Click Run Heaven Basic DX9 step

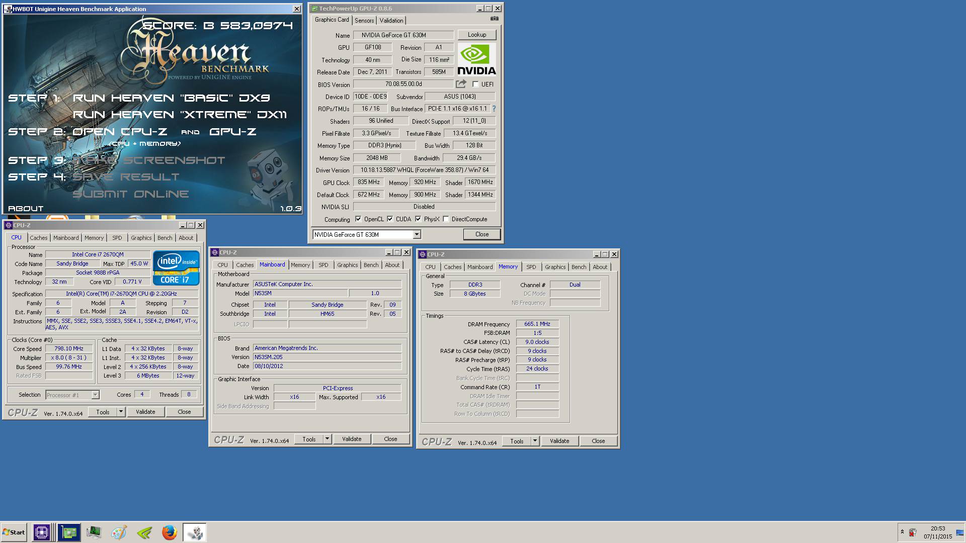click(x=171, y=98)
